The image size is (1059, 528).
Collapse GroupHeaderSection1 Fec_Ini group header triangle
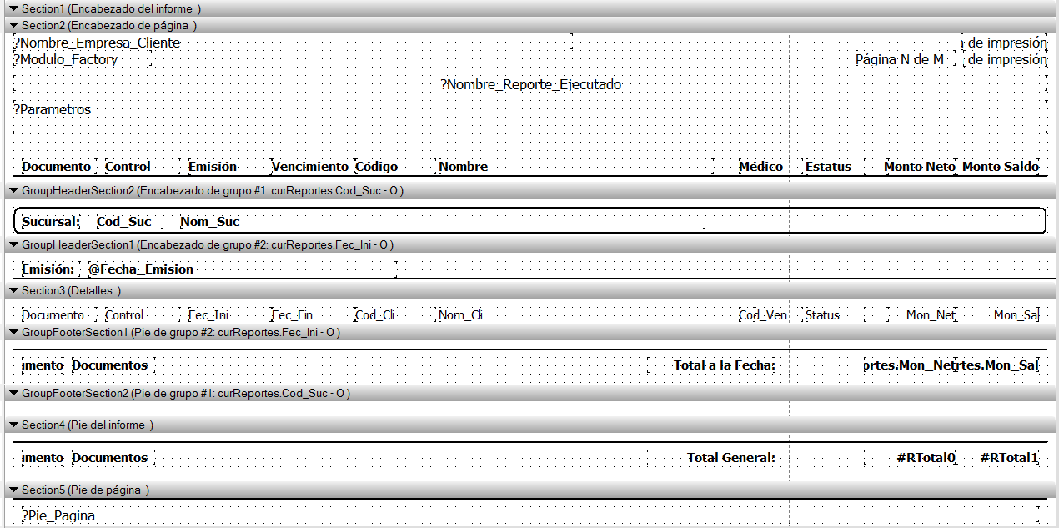coord(13,244)
